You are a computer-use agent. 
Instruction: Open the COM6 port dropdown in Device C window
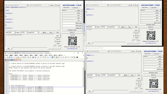(x=96, y=75)
